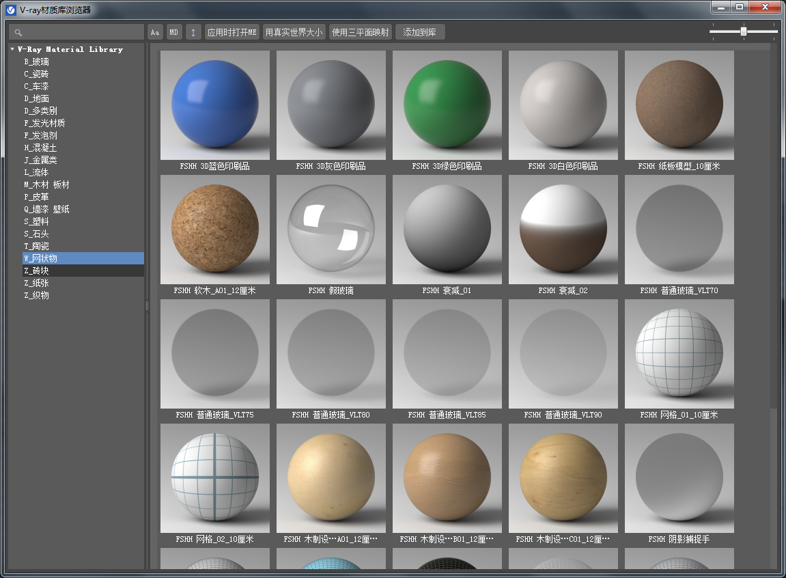Select the L_流体 category
Viewport: 786px width, 578px height.
(37, 172)
